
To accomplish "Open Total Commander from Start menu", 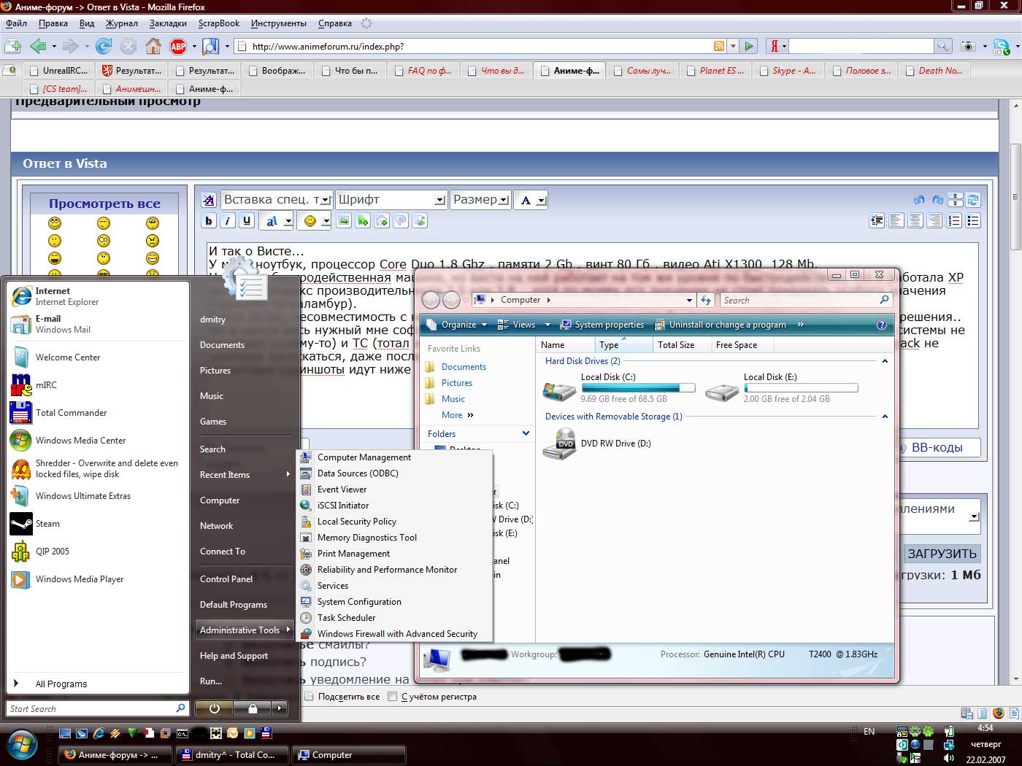I will (x=71, y=413).
